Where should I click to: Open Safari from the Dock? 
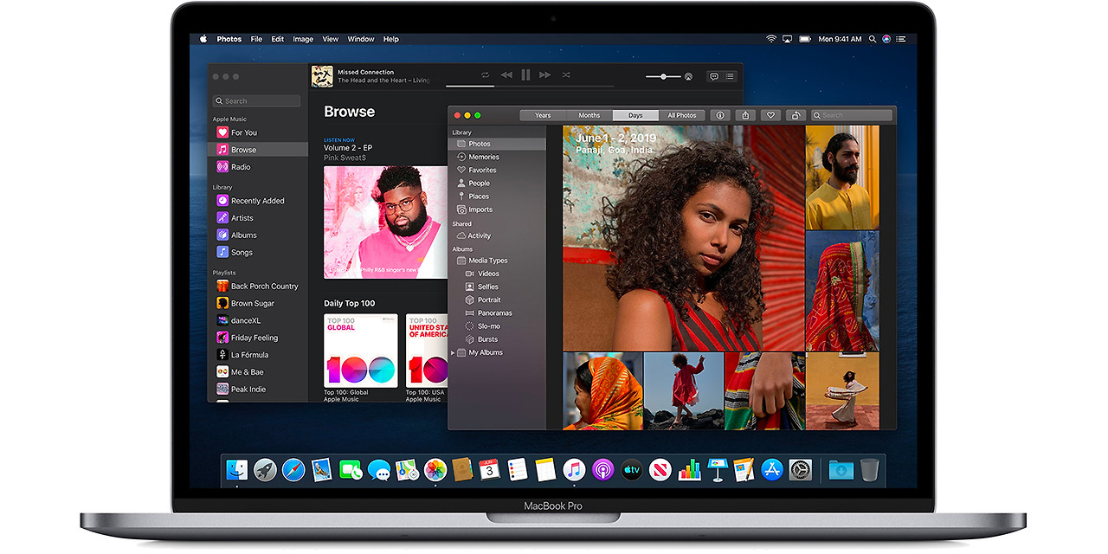[293, 470]
